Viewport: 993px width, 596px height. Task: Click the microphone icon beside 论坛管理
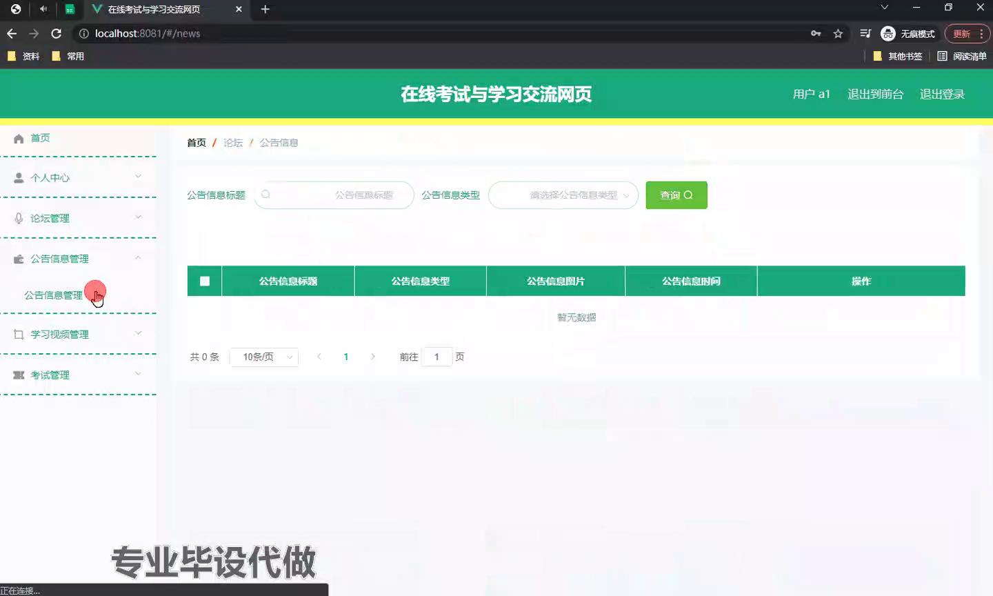pyautogui.click(x=19, y=219)
